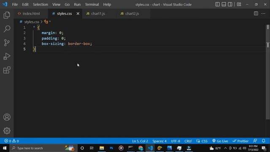This screenshot has height=152, width=270.
Task: Close the styles.css tab
Action: coord(78,14)
